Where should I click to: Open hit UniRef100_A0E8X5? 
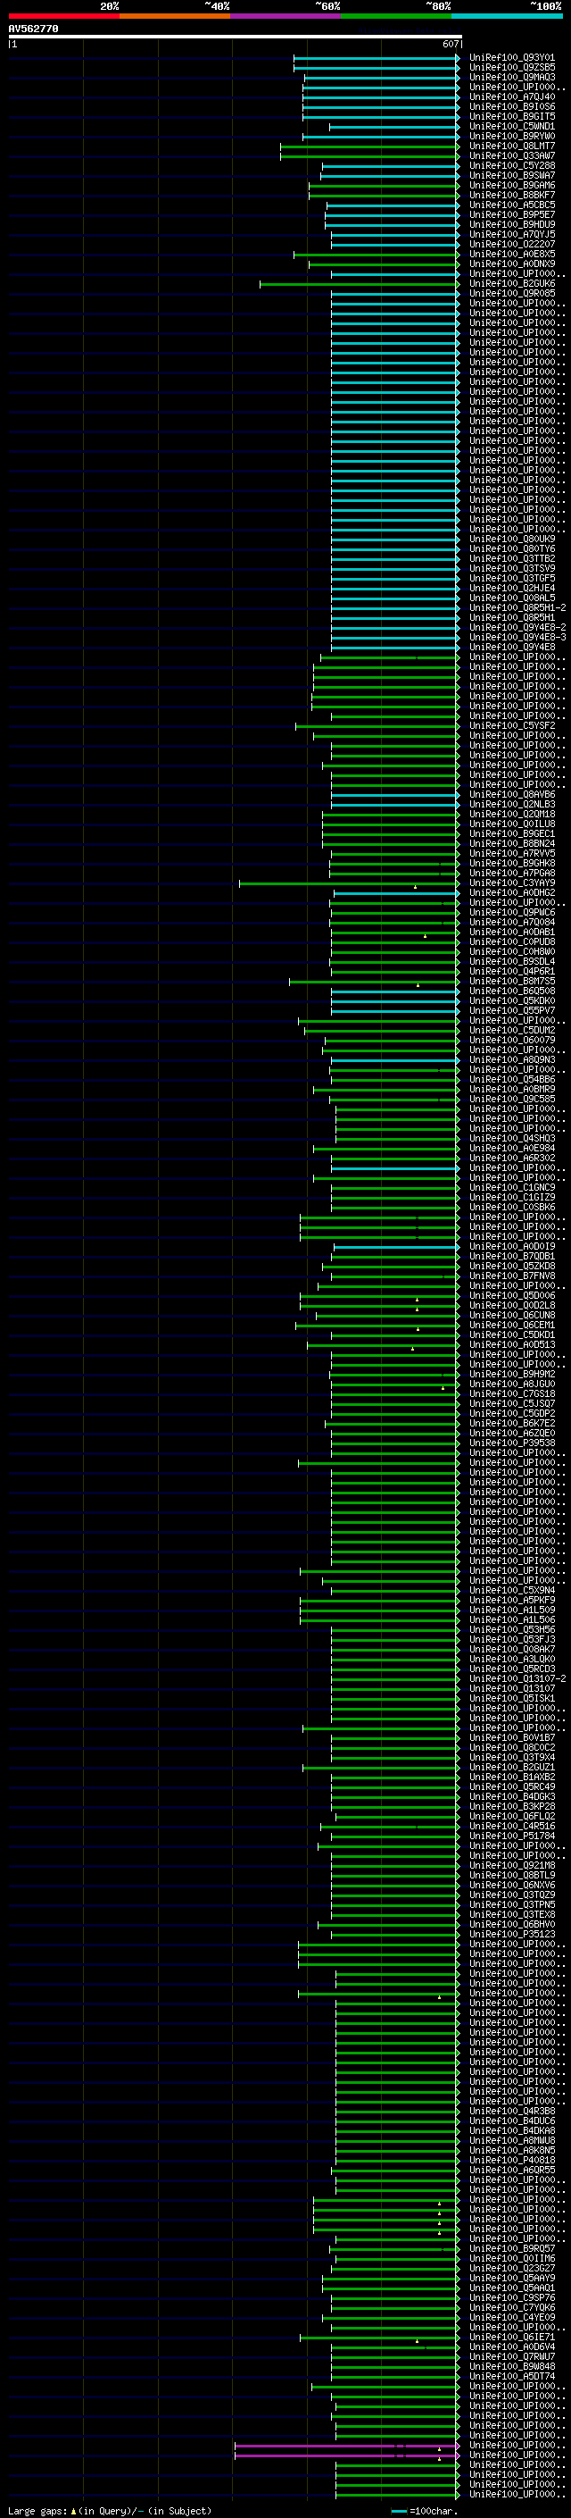(511, 255)
